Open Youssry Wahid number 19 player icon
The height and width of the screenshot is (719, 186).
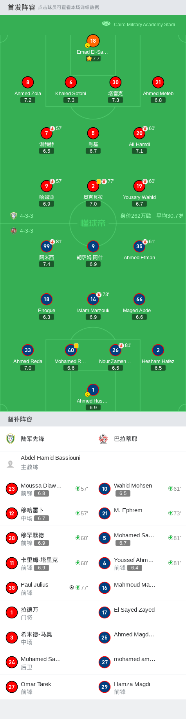(139, 186)
